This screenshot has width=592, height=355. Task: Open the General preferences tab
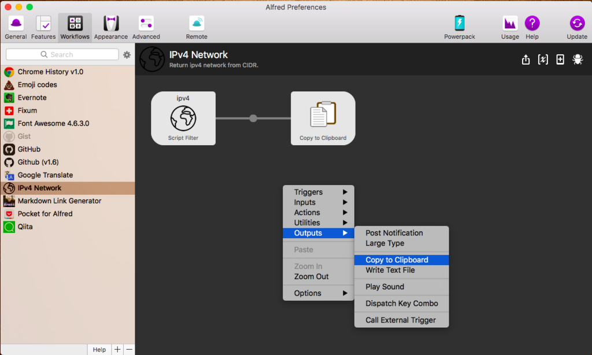(x=16, y=28)
